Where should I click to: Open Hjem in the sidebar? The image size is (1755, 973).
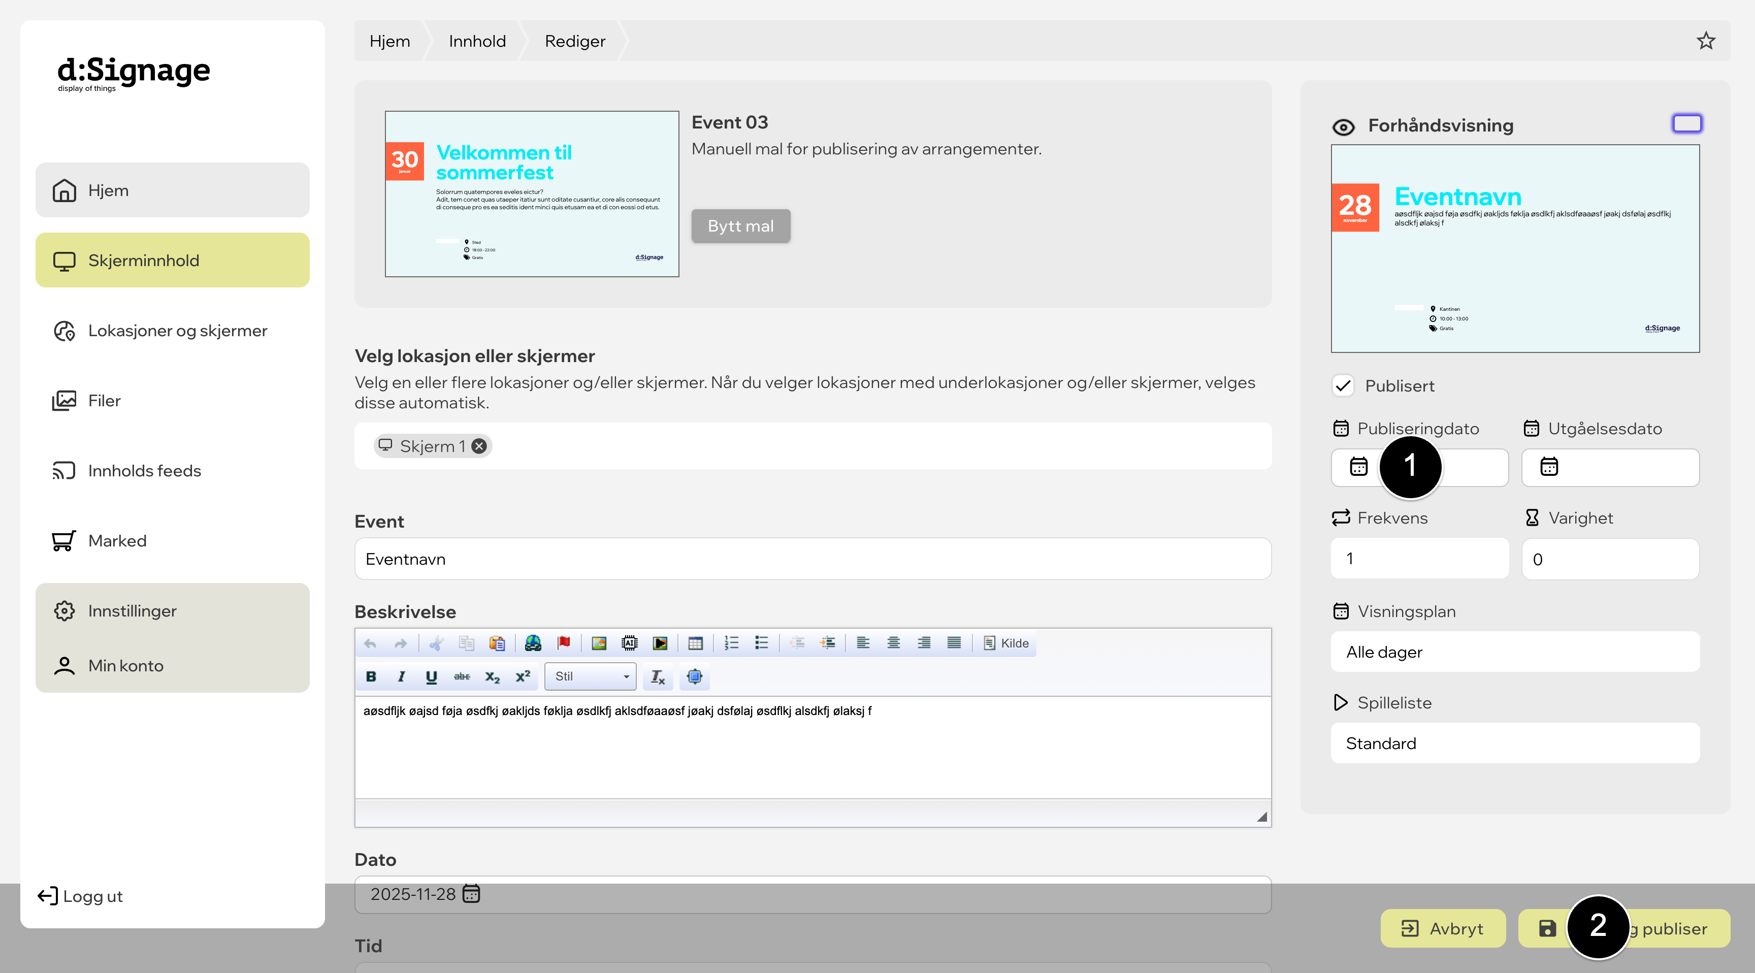[x=172, y=190]
